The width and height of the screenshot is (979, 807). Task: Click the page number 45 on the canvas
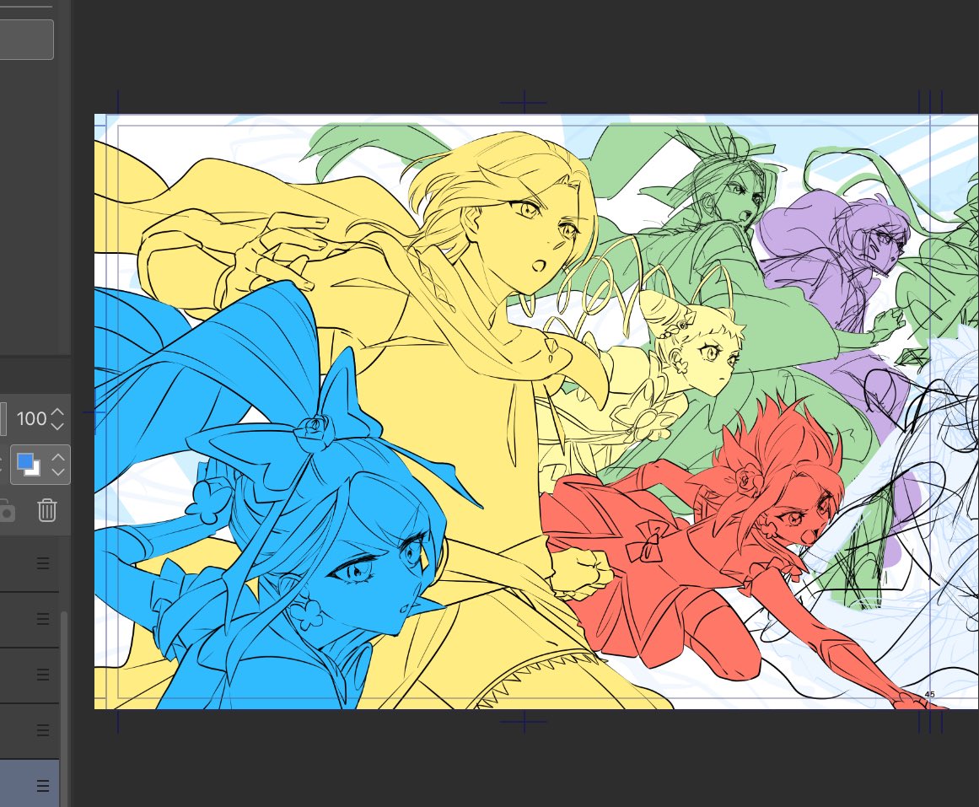[930, 694]
